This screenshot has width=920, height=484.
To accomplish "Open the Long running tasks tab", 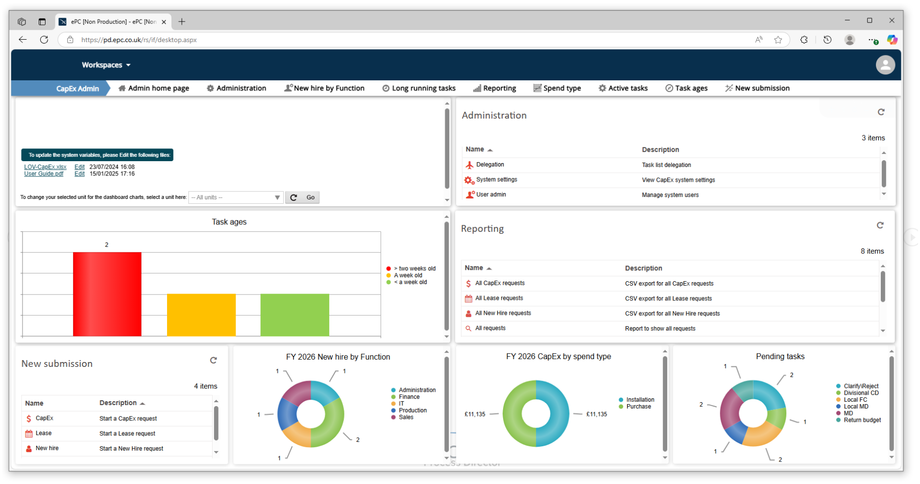I will click(x=419, y=88).
